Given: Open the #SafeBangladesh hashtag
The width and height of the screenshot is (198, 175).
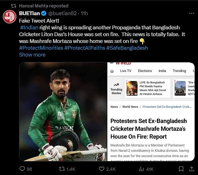Looking at the screenshot, I should point(127,48).
